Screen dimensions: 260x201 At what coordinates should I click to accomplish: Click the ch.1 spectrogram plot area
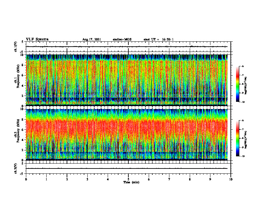coord(127,80)
